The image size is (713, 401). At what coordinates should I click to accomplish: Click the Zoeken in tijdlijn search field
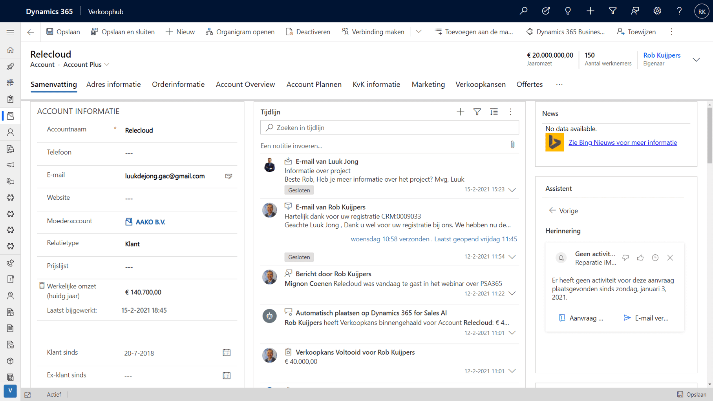click(389, 128)
